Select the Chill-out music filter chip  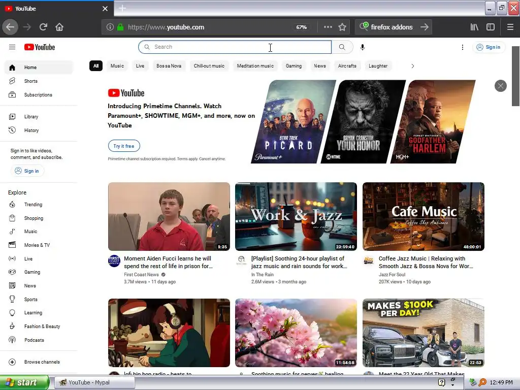[209, 66]
